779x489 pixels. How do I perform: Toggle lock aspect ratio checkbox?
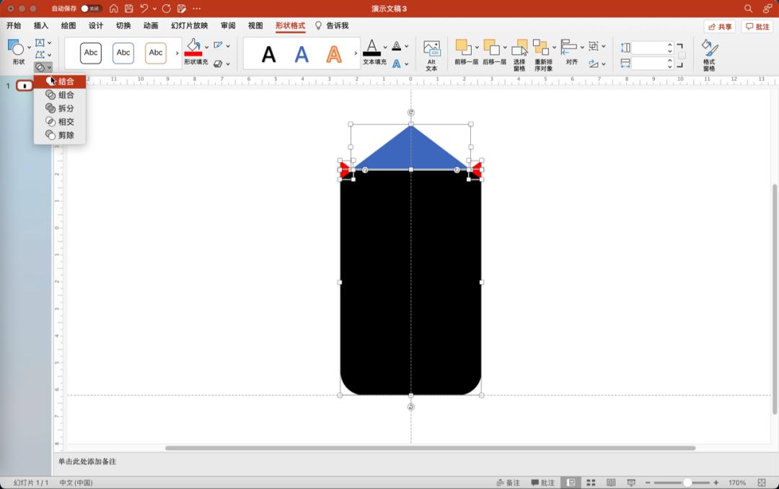682,56
